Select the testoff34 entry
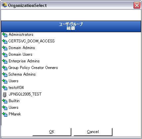Screen dimensions: 142x139 pyautogui.click(x=16, y=88)
